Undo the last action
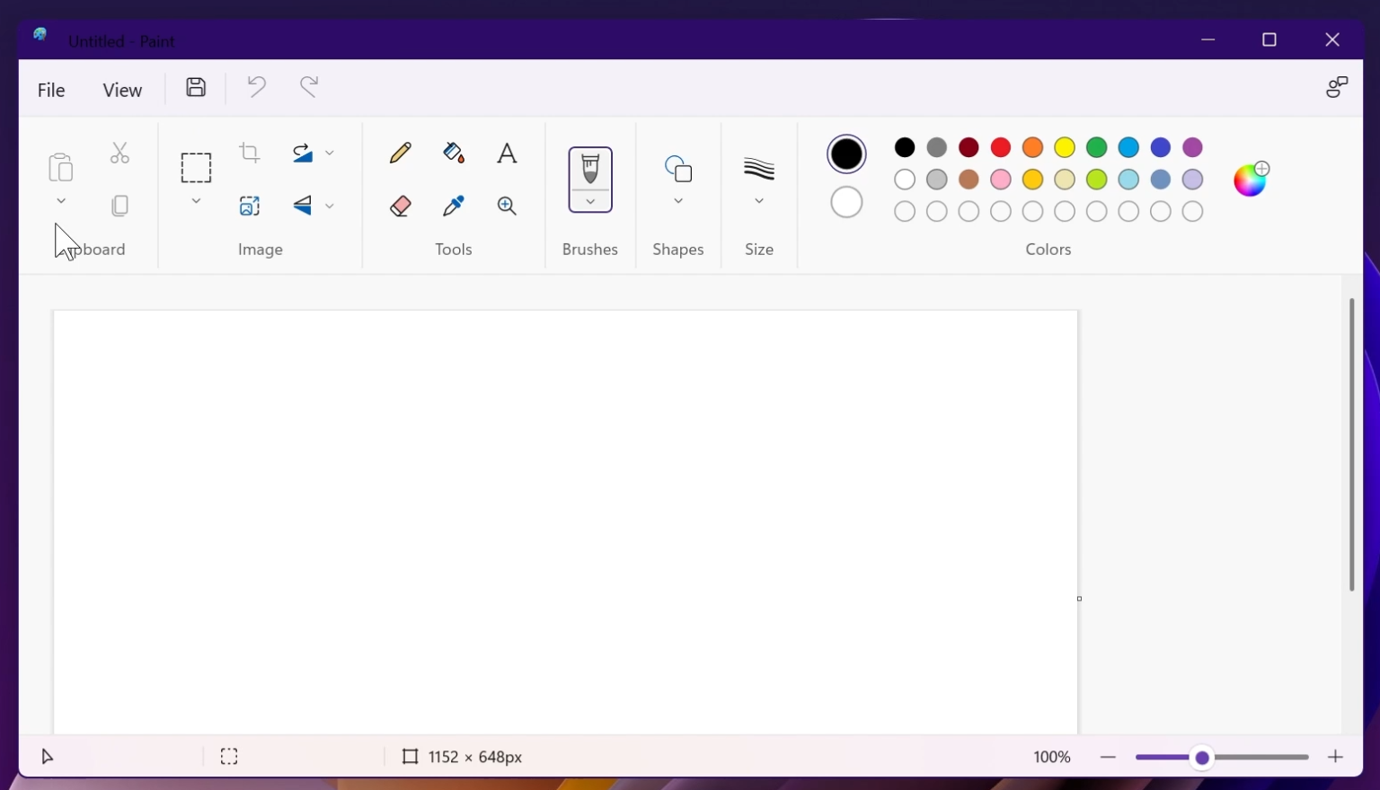 pos(256,86)
